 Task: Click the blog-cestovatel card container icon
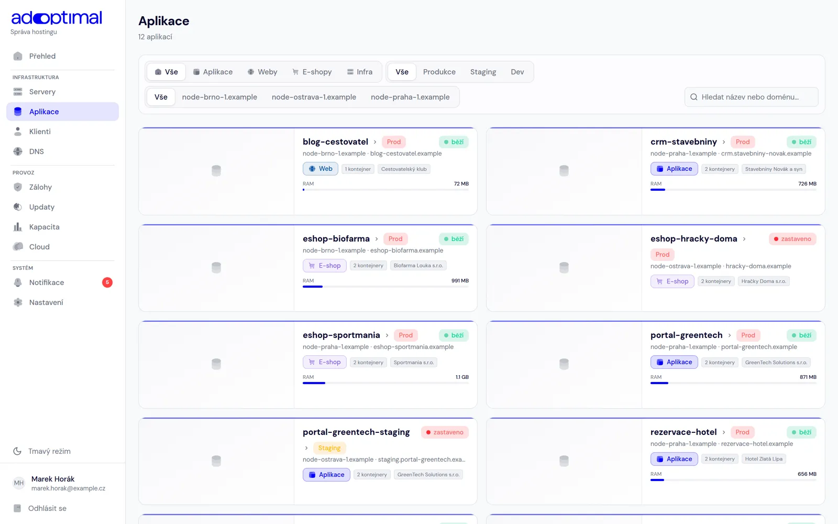point(216,171)
